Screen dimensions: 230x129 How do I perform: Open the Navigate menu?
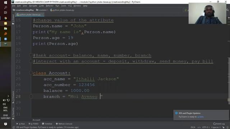click(x=33, y=6)
